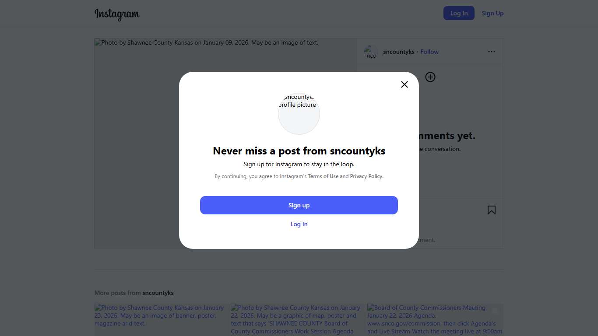Open the January 23, 2026 post thumbnail
Viewport: 598px width, 336px height.
[160, 320]
